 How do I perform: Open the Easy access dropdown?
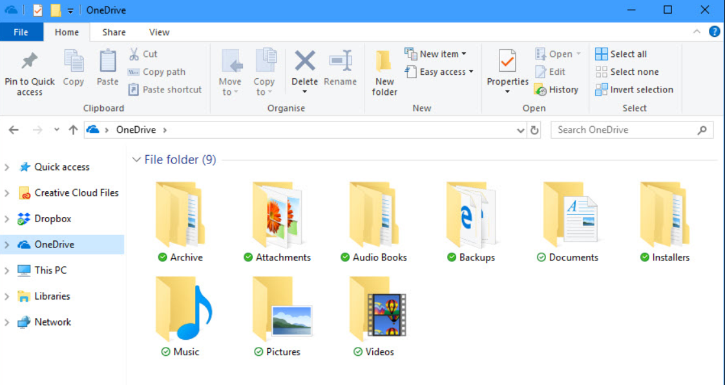[439, 72]
